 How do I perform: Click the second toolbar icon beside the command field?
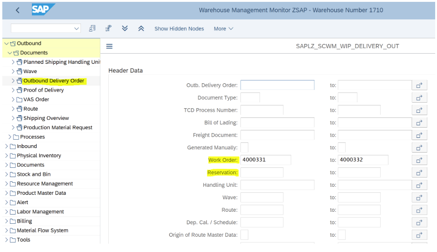pos(108,28)
